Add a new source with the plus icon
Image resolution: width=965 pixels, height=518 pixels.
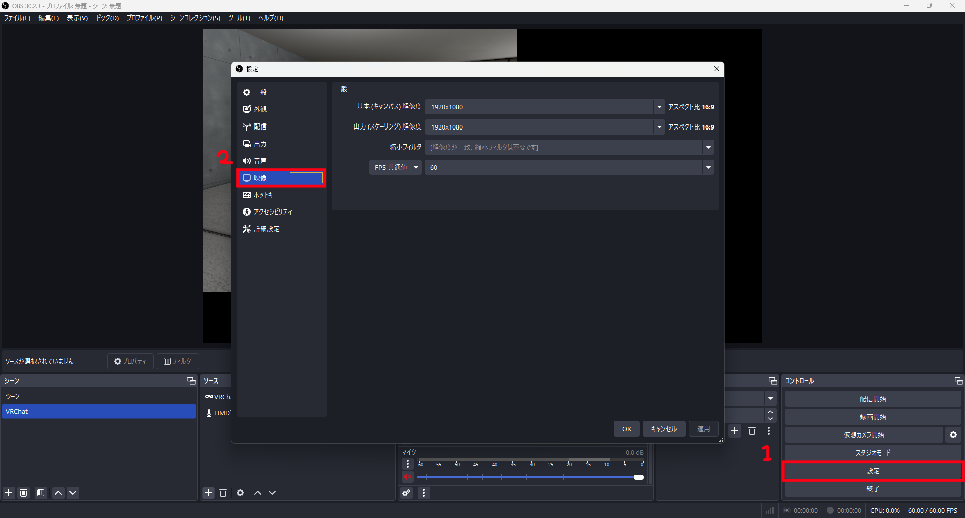[x=208, y=493]
